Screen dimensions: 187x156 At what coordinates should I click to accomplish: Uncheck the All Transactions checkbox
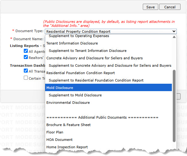26,71
